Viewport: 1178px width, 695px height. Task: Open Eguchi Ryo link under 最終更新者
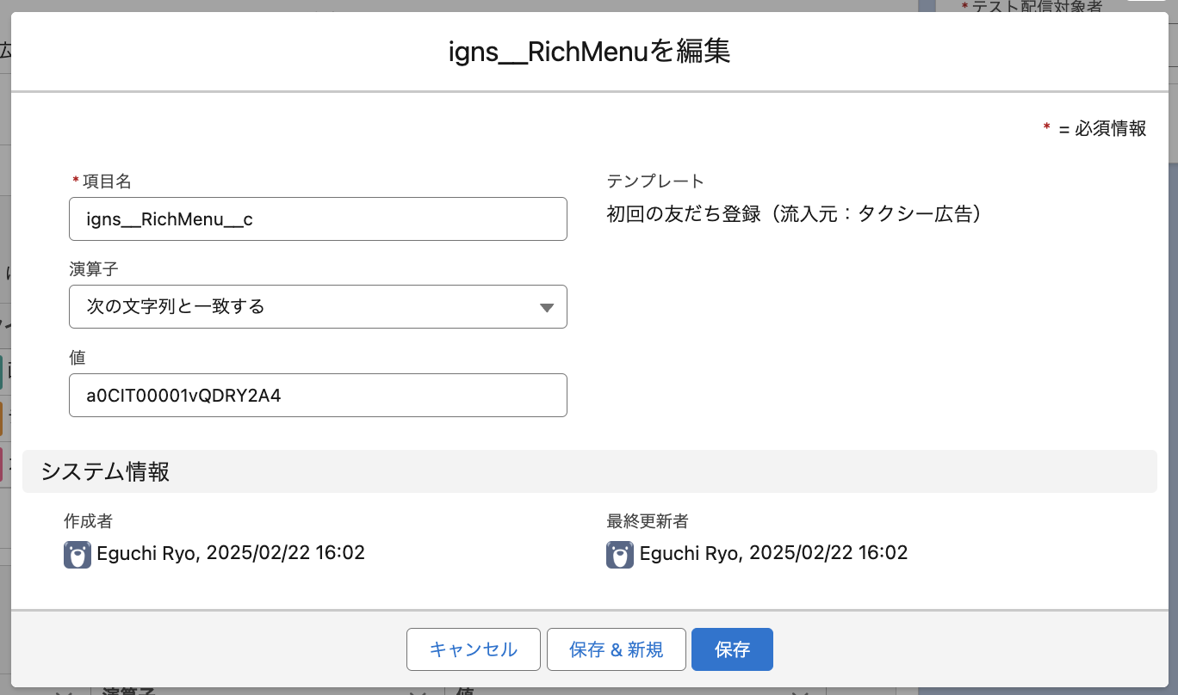691,553
